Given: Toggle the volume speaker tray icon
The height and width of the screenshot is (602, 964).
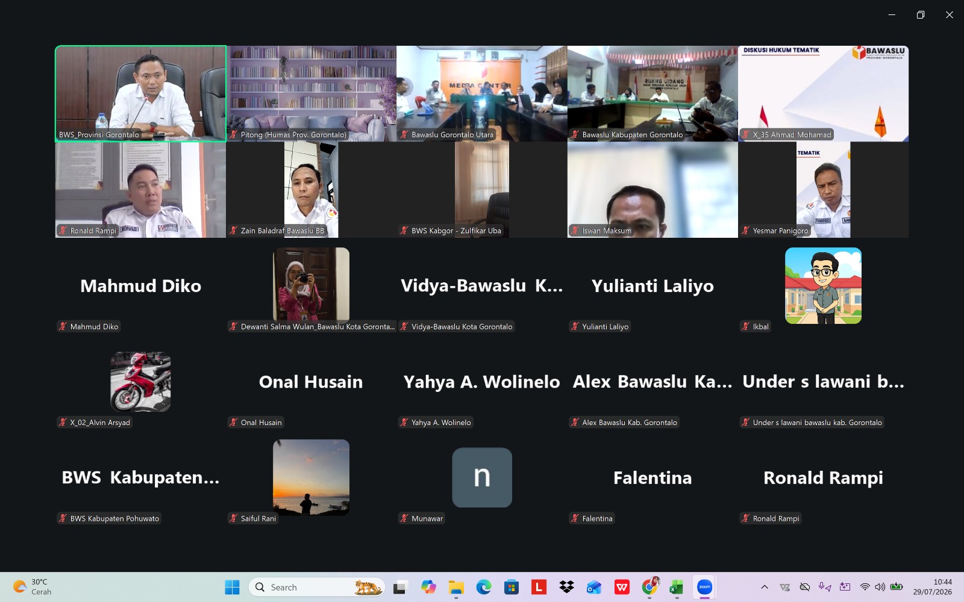Looking at the screenshot, I should tap(880, 587).
